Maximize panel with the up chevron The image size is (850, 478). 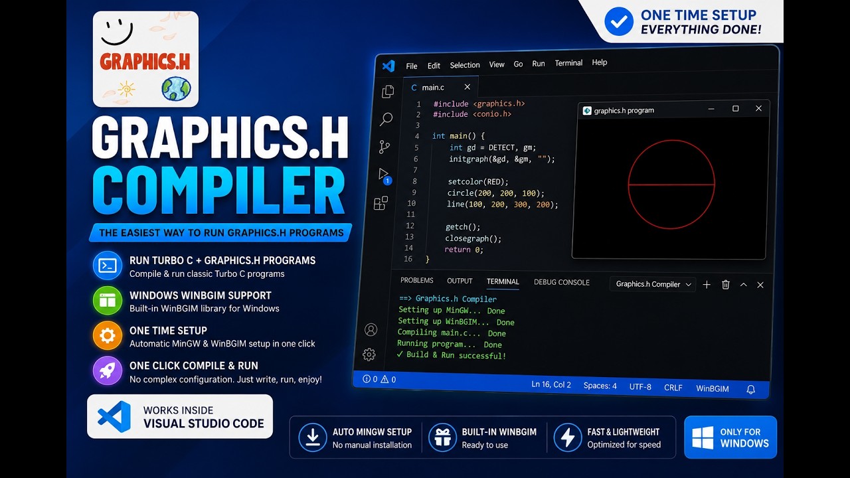743,284
